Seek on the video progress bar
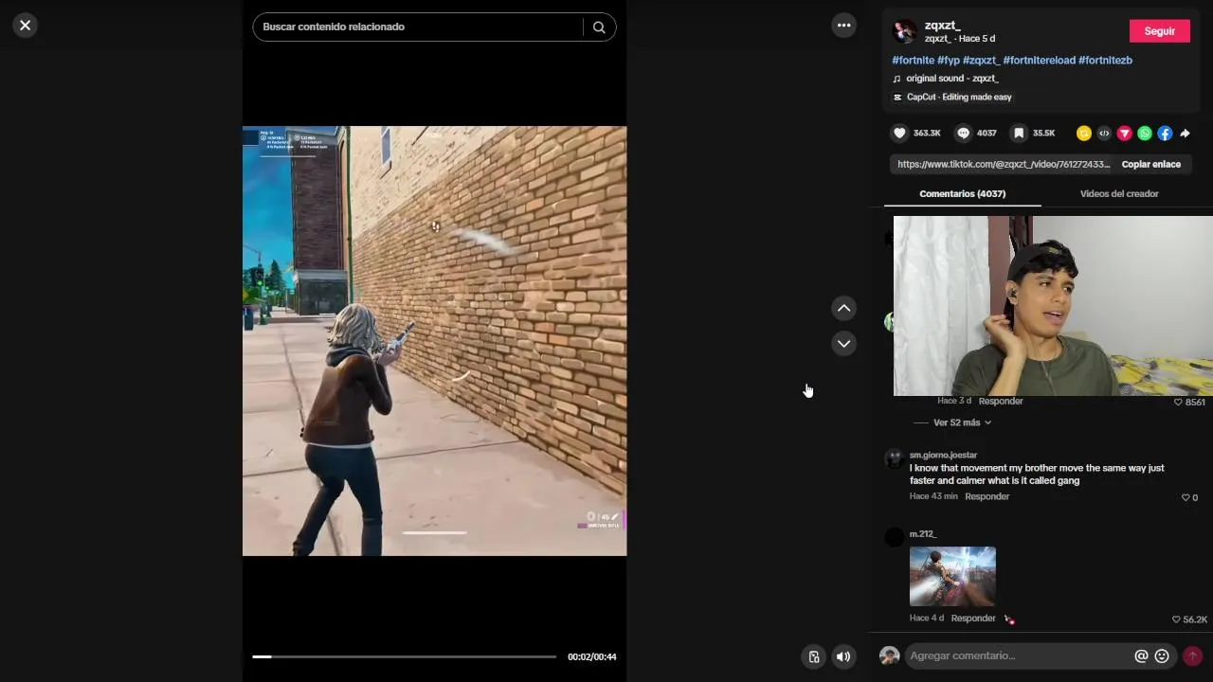The height and width of the screenshot is (682, 1213). click(404, 656)
